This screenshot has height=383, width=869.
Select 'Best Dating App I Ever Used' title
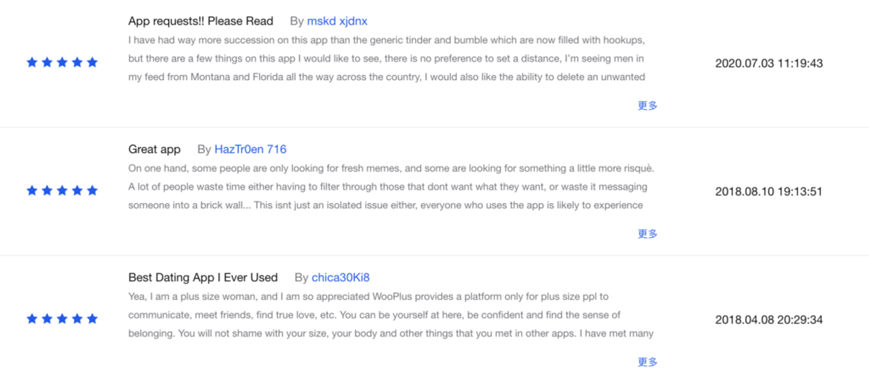click(x=203, y=278)
